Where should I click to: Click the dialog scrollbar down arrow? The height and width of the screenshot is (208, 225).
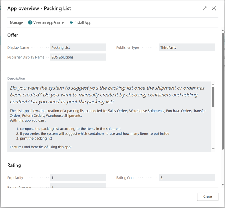click(223, 185)
